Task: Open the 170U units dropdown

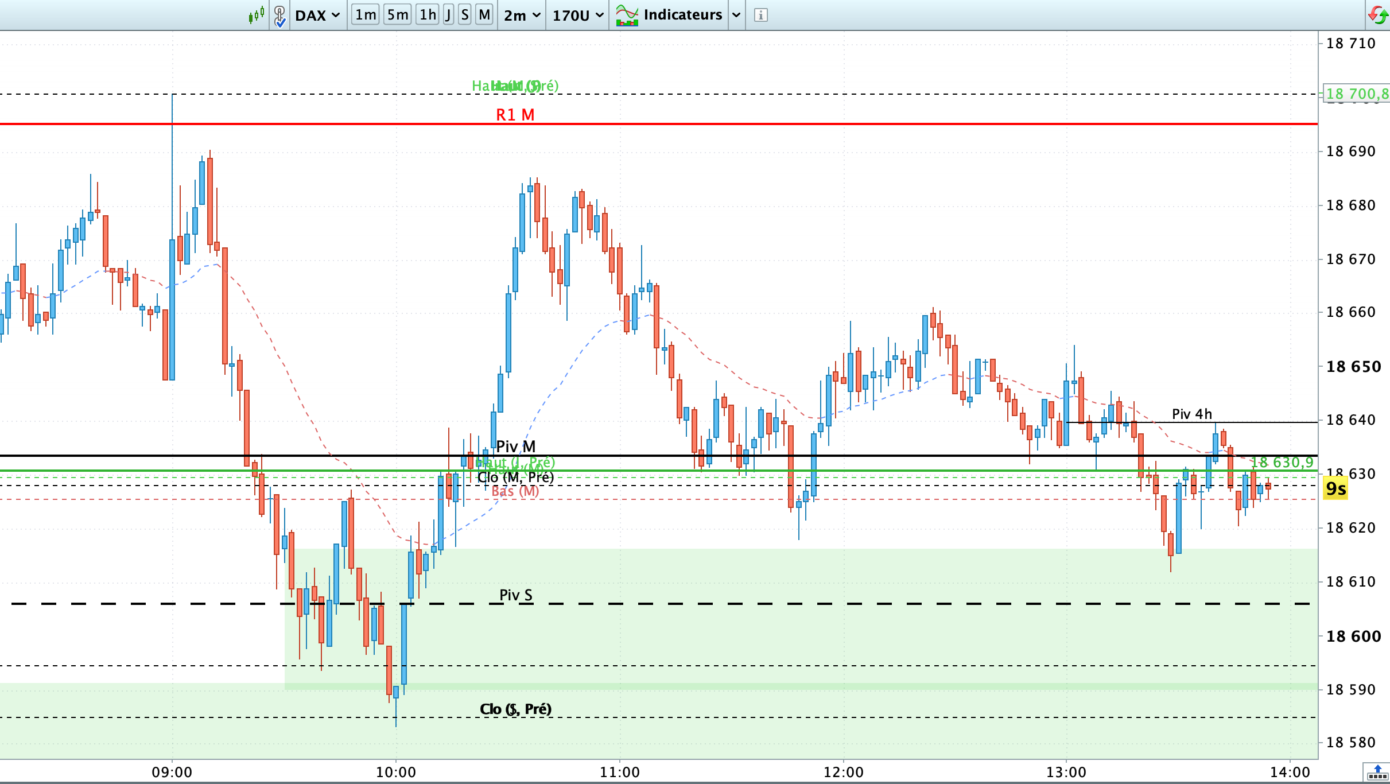Action: [577, 15]
